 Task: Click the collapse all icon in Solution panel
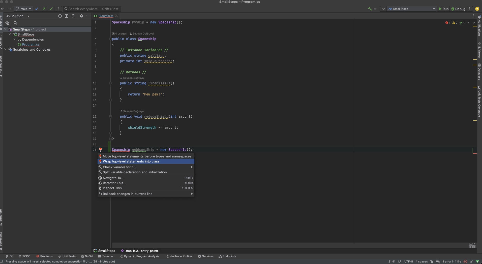click(73, 16)
